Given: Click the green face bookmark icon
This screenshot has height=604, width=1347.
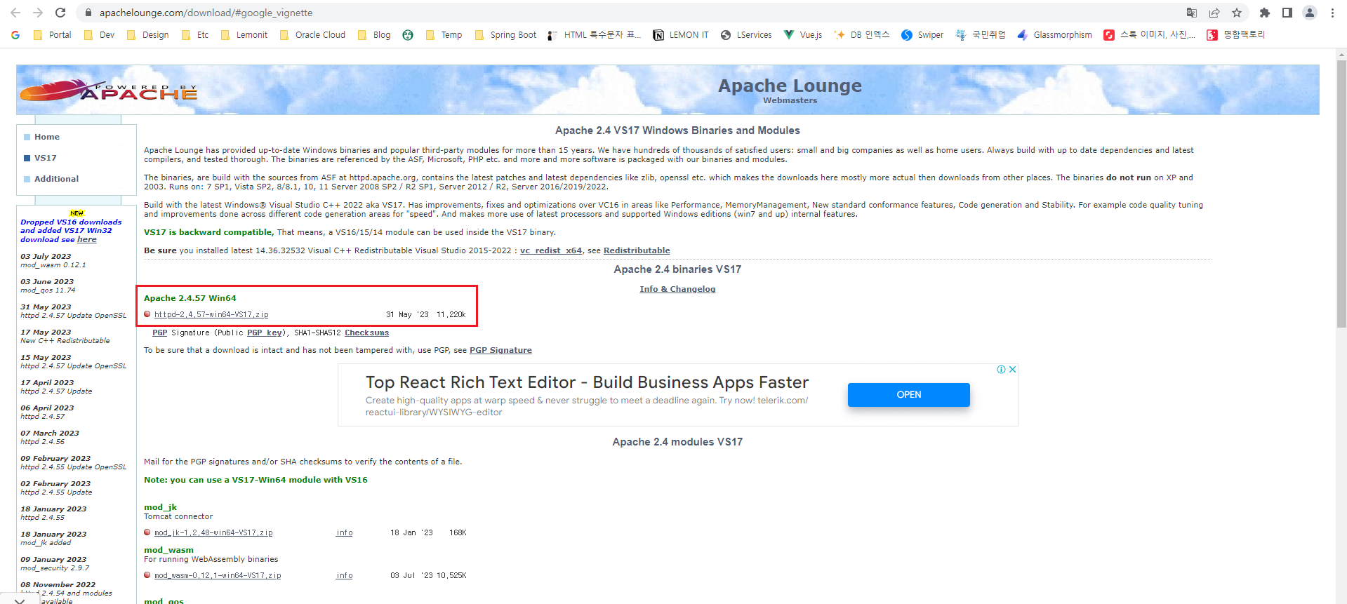Looking at the screenshot, I should click(408, 35).
